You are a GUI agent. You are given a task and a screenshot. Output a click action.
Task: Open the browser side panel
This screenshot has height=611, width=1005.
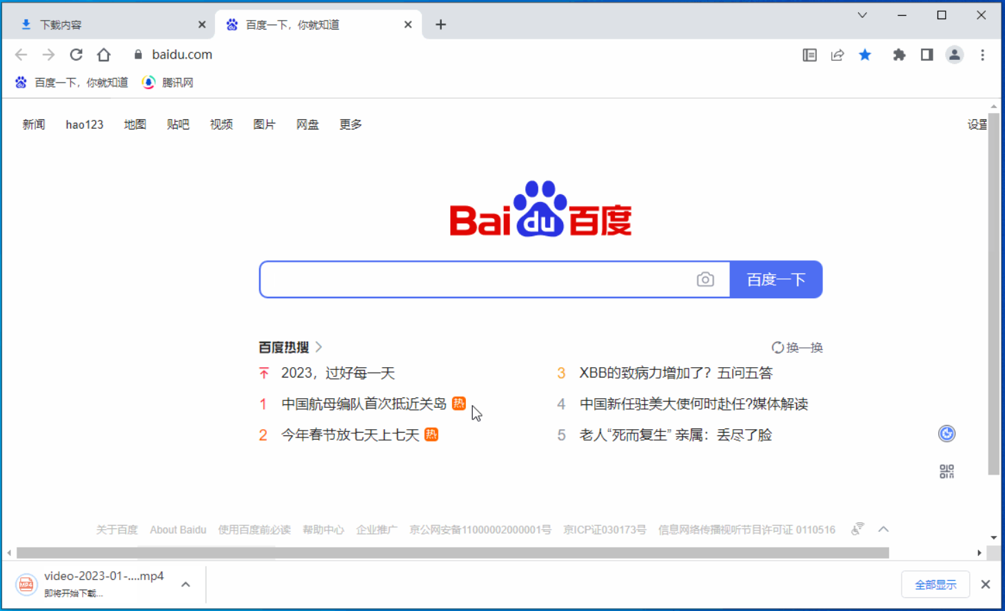click(x=927, y=55)
